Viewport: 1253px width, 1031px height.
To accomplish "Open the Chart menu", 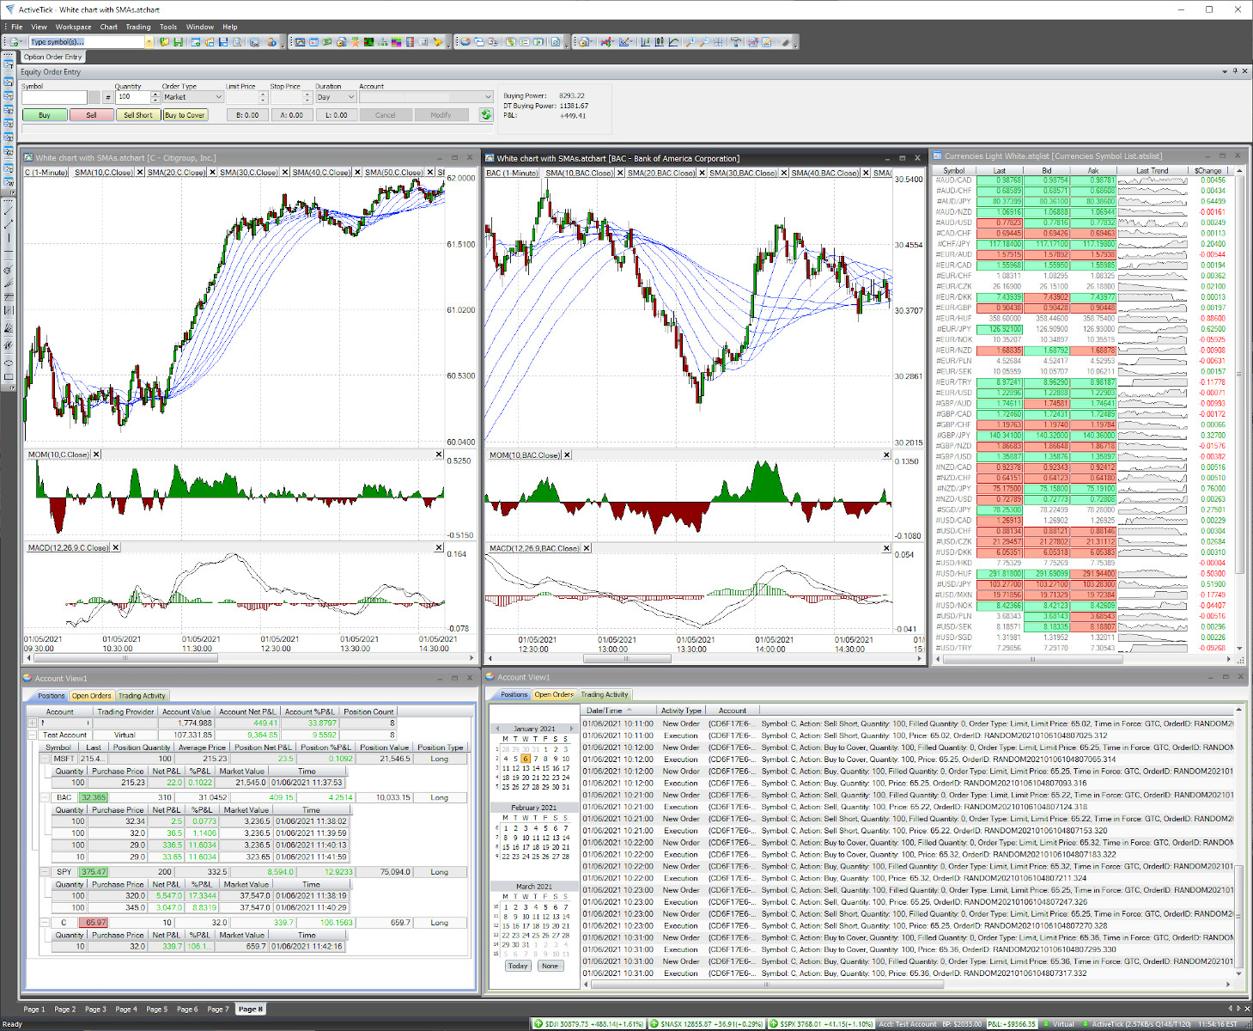I will pyautogui.click(x=108, y=27).
